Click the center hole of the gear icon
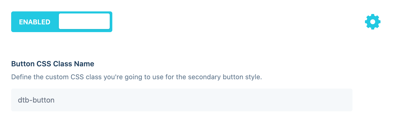394x123 pixels. point(372,22)
